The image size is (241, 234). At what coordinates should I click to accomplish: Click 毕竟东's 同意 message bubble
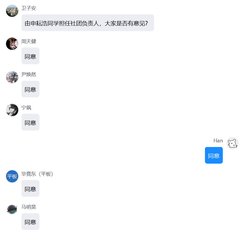(31, 188)
